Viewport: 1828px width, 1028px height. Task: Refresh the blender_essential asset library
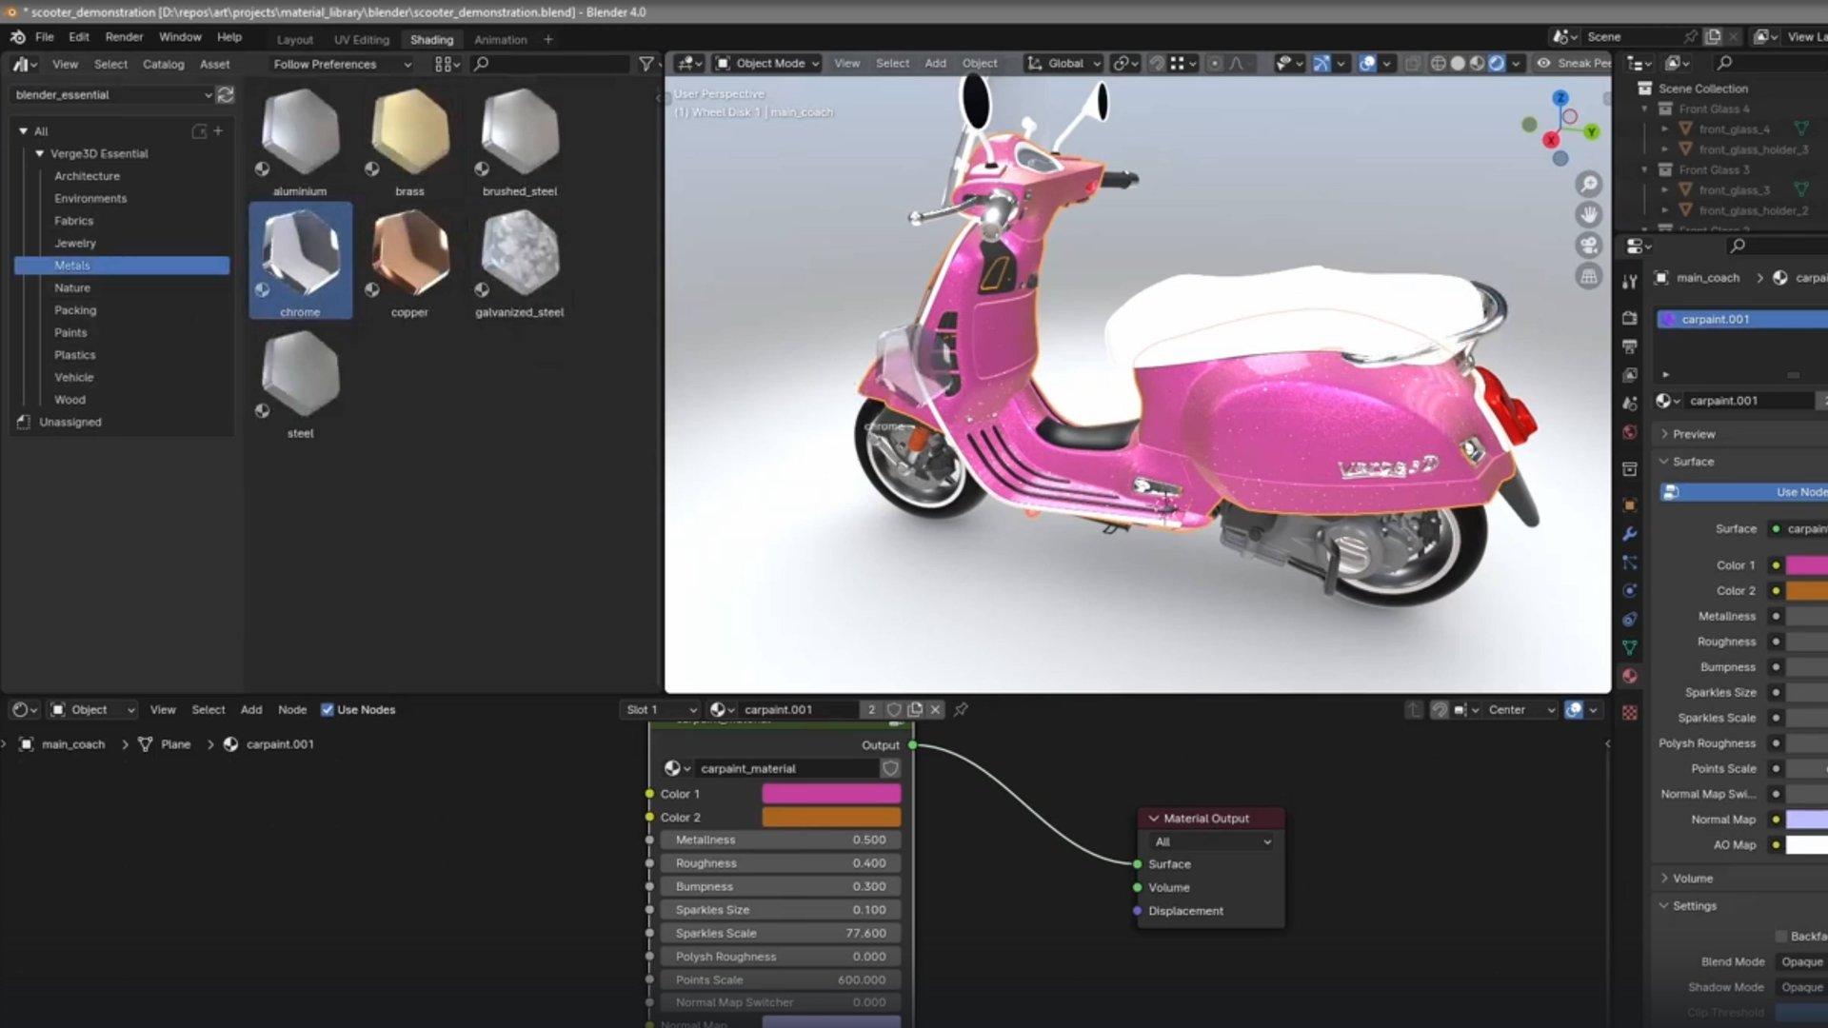[x=226, y=94]
